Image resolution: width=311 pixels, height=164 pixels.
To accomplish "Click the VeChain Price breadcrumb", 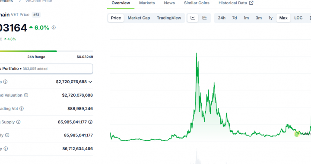I will pos(39,1).
